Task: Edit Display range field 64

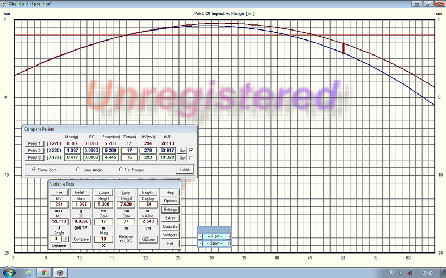Action: [148, 205]
